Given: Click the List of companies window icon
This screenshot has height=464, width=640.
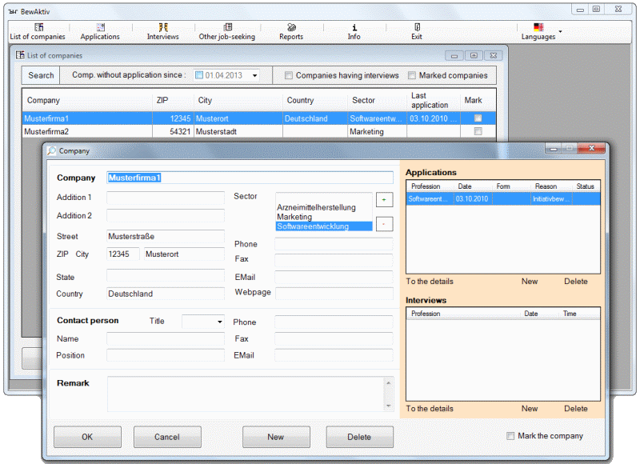Looking at the screenshot, I should (20, 55).
